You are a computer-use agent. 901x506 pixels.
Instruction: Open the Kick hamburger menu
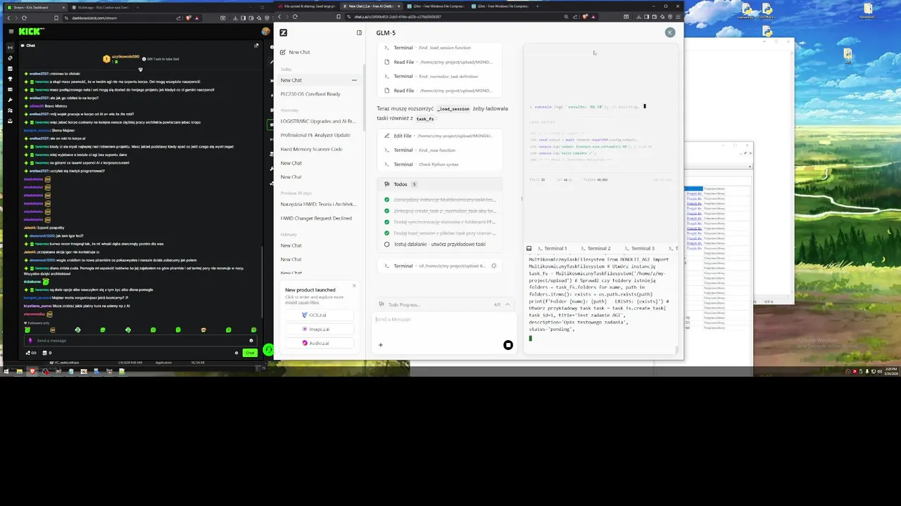11,32
